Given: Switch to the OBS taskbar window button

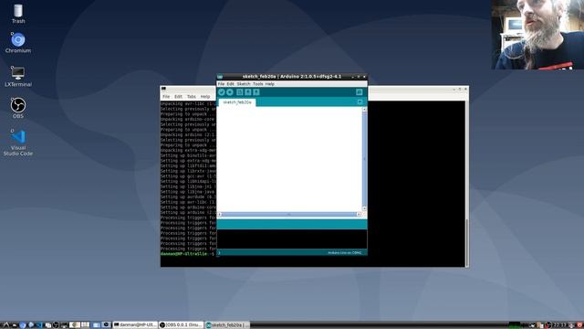Looking at the screenshot, I should [182, 325].
